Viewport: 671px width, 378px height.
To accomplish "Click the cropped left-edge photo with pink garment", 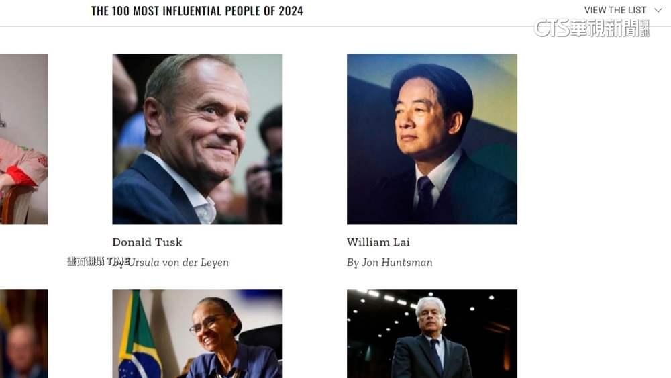I will coord(23,139).
